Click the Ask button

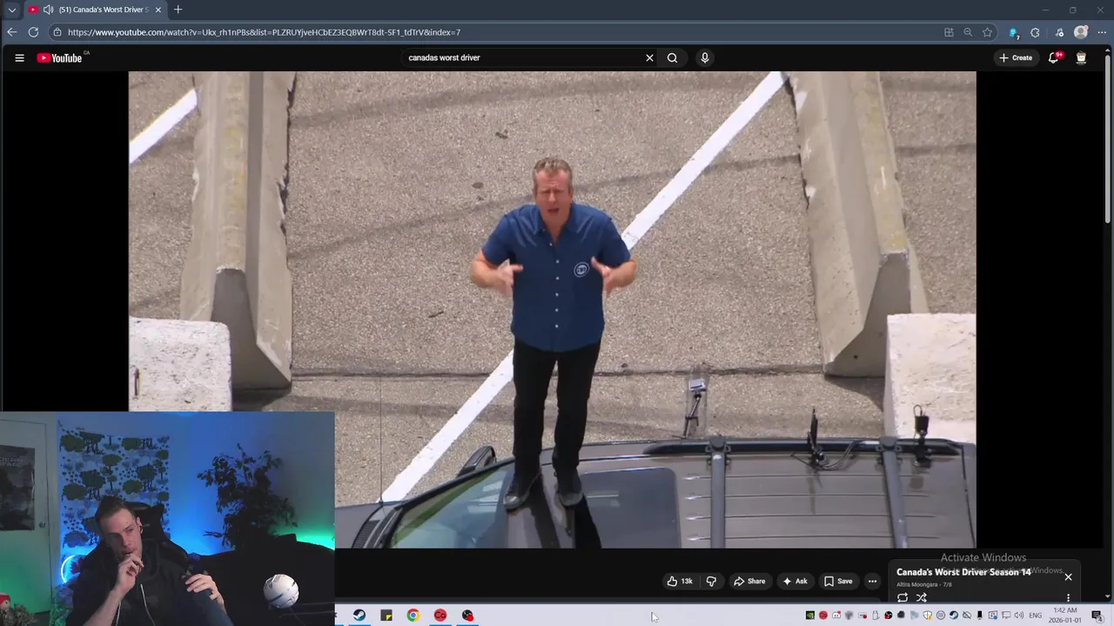[795, 581]
